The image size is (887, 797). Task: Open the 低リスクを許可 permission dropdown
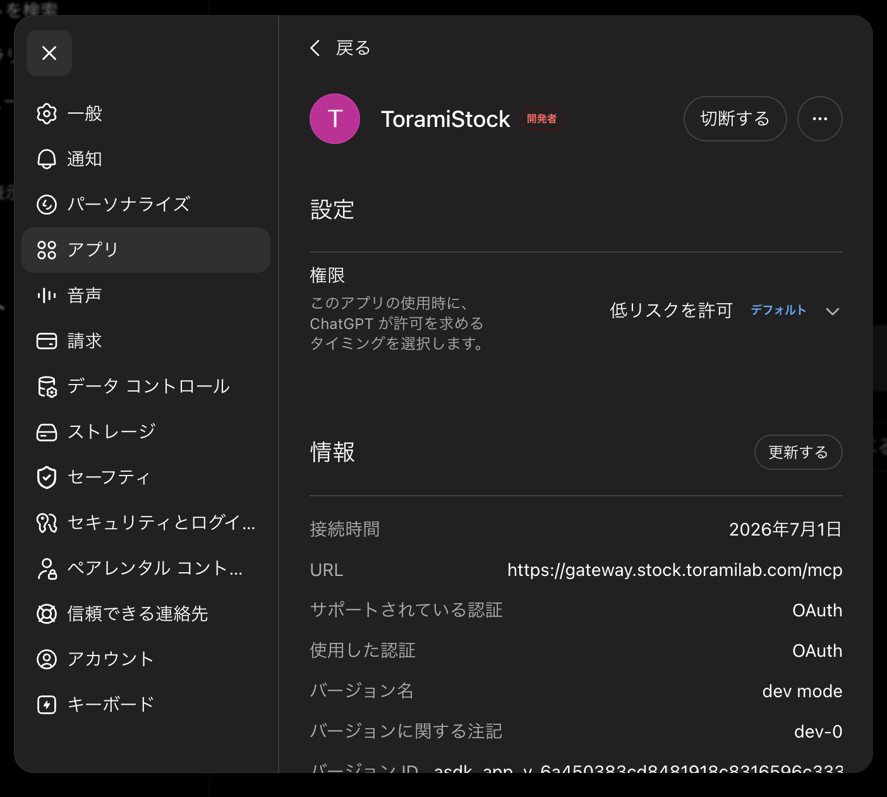click(x=725, y=311)
